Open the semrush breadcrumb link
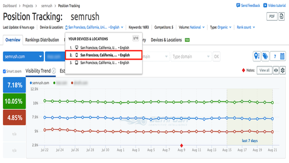The height and width of the screenshot is (163, 289). pyautogui.click(x=47, y=6)
